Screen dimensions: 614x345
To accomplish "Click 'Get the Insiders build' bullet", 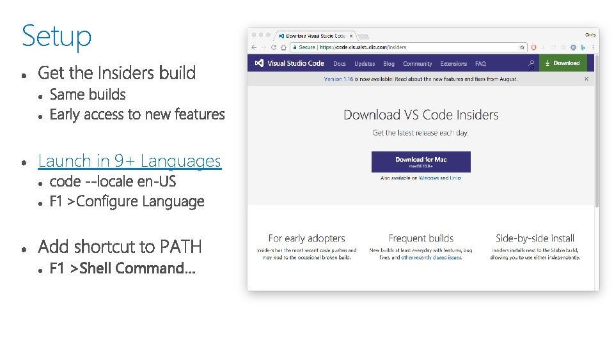I will click(x=116, y=73).
